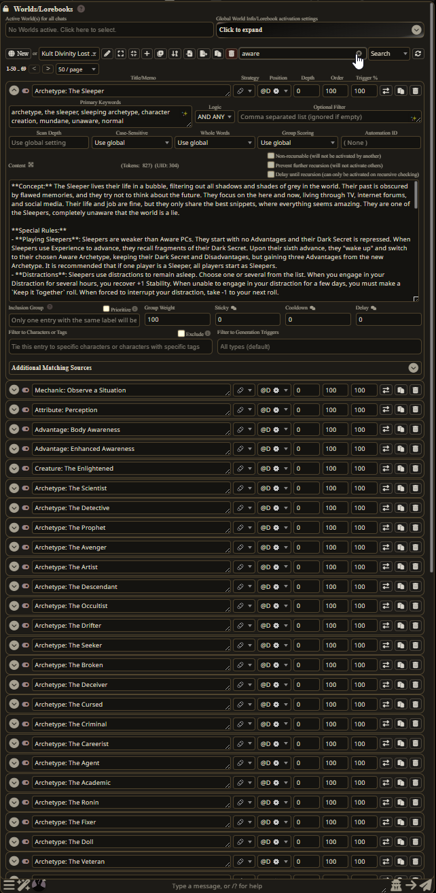This screenshot has width=436, height=893.
Task: Open the Logic AND ANY dropdown
Action: (x=215, y=117)
